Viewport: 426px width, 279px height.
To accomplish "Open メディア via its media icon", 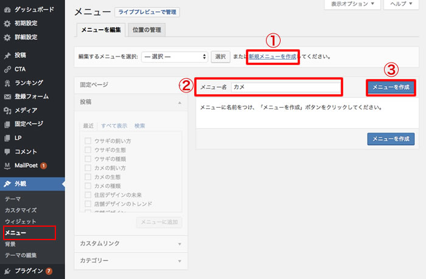I will click(x=7, y=110).
